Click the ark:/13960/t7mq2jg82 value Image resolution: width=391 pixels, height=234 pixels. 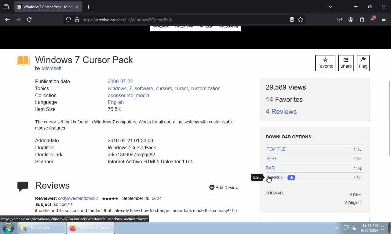131,154
